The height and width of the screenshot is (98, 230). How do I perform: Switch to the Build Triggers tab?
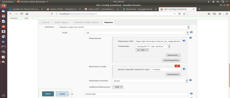[x=62, y=23]
